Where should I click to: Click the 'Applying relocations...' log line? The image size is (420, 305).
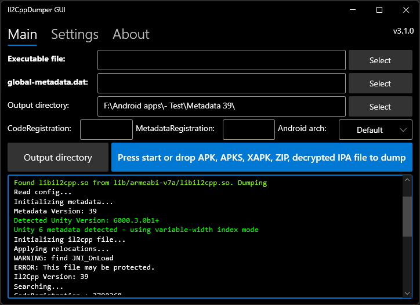(x=61, y=249)
